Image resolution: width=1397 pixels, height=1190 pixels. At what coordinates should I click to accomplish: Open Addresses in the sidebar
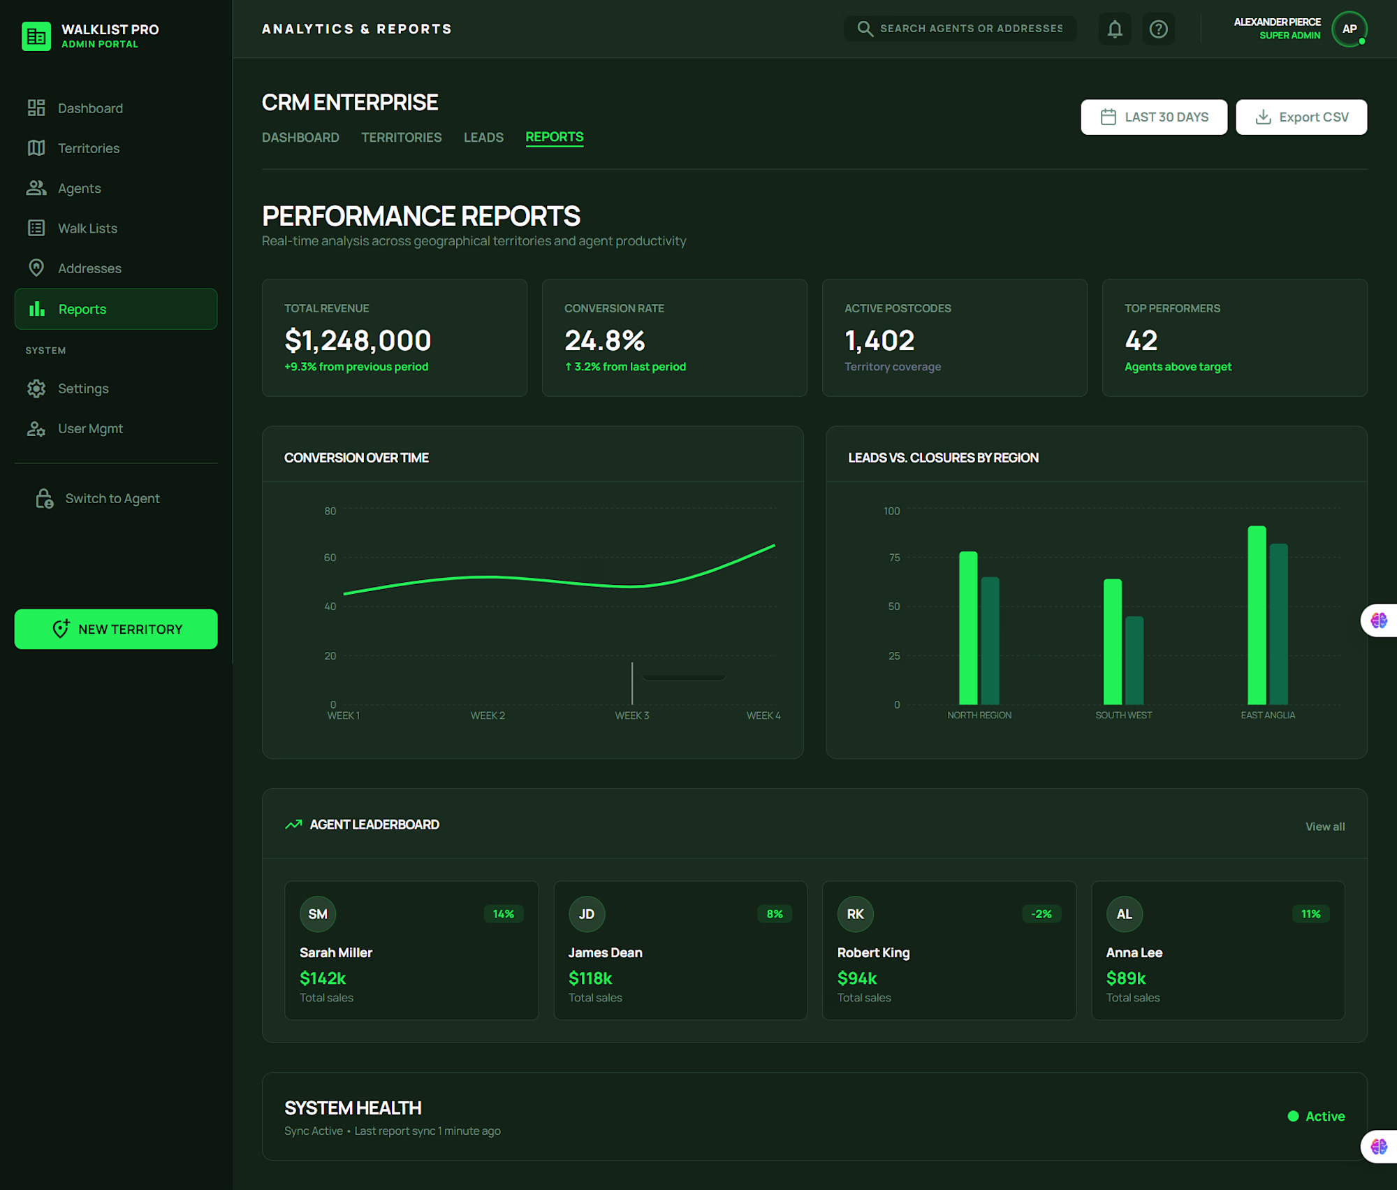89,268
